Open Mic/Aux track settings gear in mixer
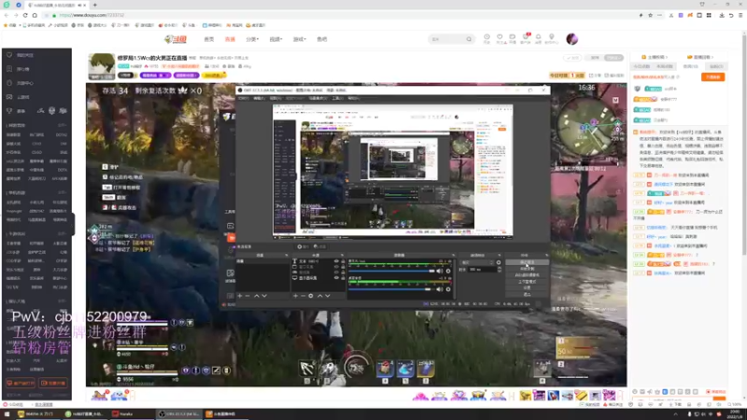 click(448, 271)
